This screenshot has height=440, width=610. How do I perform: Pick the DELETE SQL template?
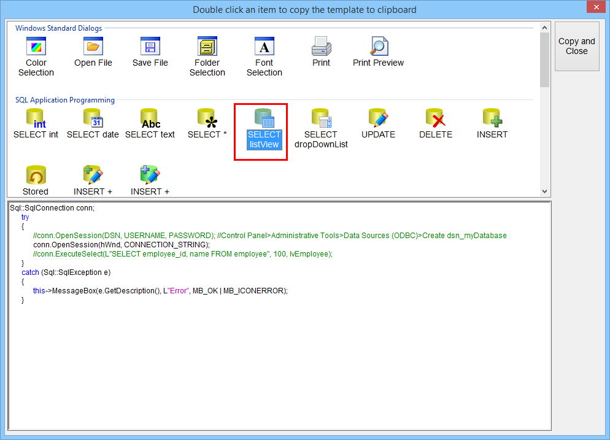(435, 124)
